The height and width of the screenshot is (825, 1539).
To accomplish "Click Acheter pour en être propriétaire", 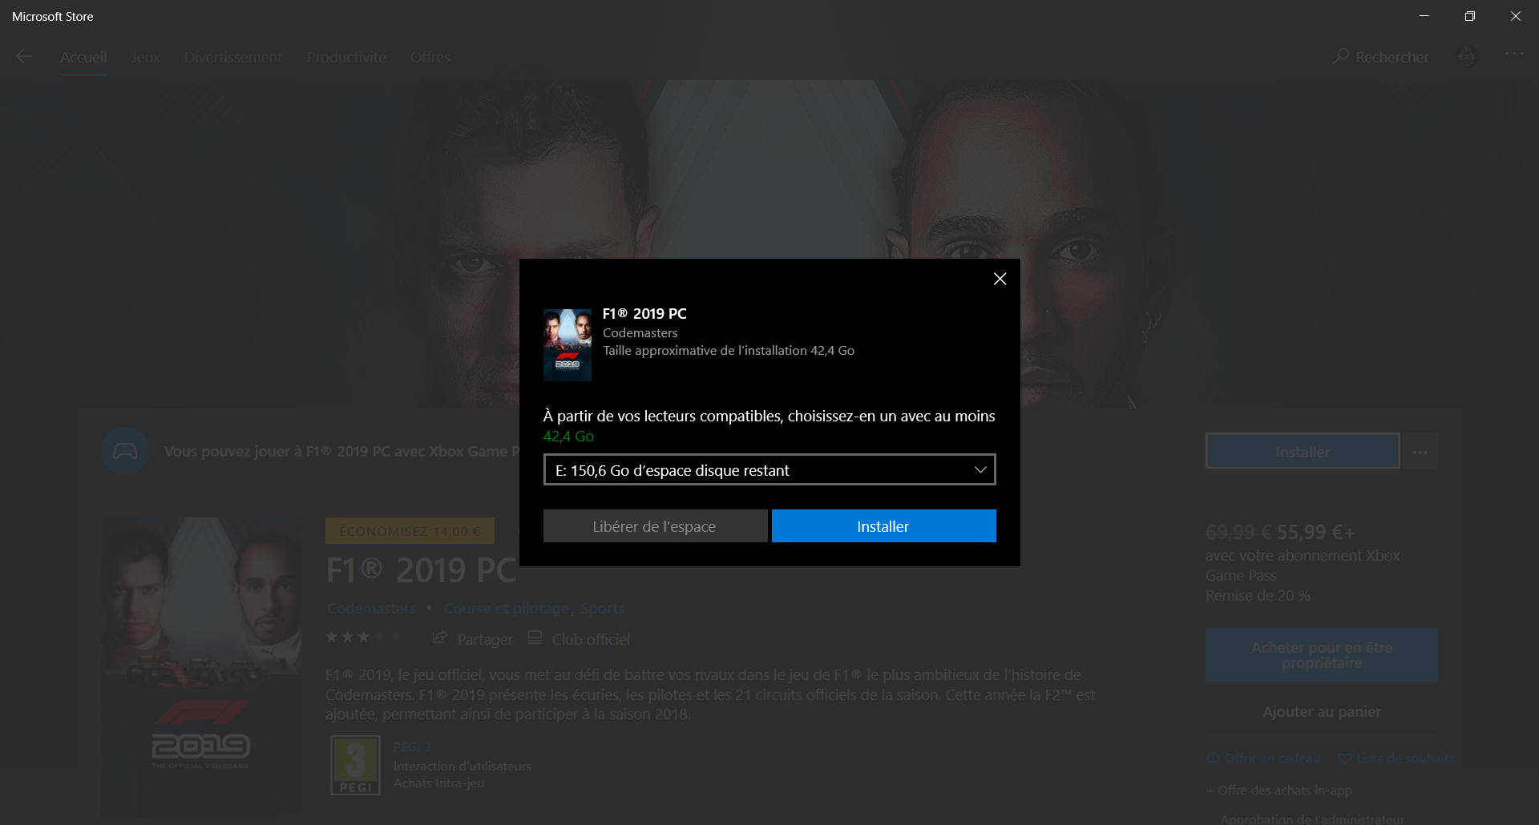I will click(1321, 655).
